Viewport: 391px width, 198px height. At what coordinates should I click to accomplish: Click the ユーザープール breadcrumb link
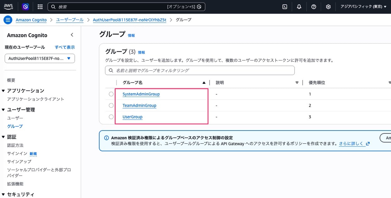69,20
